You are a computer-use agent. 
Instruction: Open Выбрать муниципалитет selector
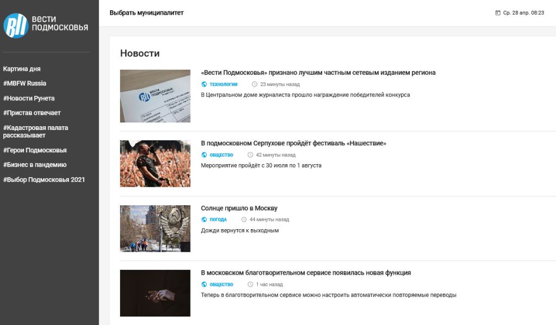(x=147, y=13)
